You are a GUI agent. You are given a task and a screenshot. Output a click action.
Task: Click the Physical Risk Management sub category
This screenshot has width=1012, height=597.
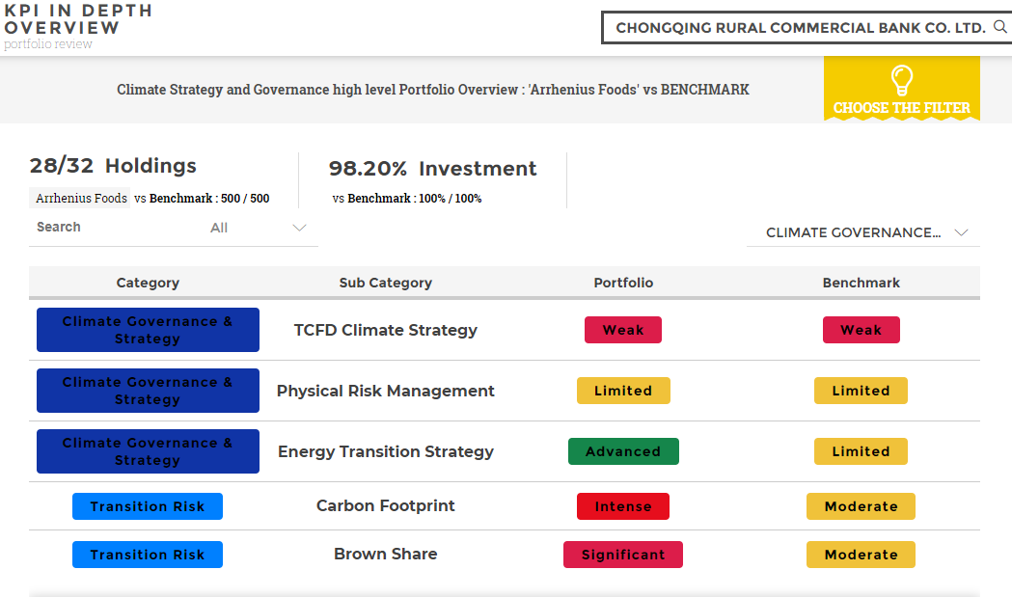pyautogui.click(x=385, y=391)
